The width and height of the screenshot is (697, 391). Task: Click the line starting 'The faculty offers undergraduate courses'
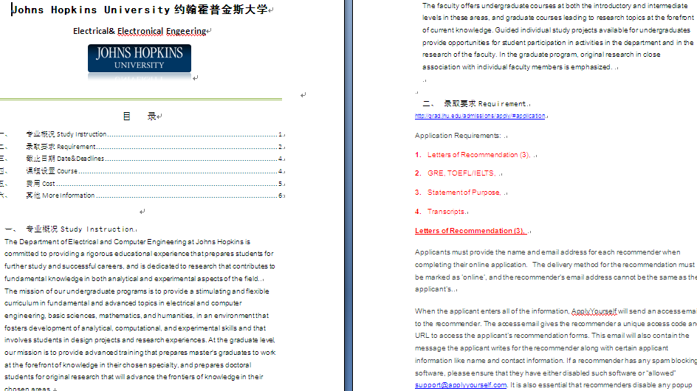pos(555,6)
